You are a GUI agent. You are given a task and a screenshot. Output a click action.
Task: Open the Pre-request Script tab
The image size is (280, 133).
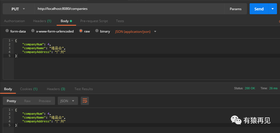point(94,21)
